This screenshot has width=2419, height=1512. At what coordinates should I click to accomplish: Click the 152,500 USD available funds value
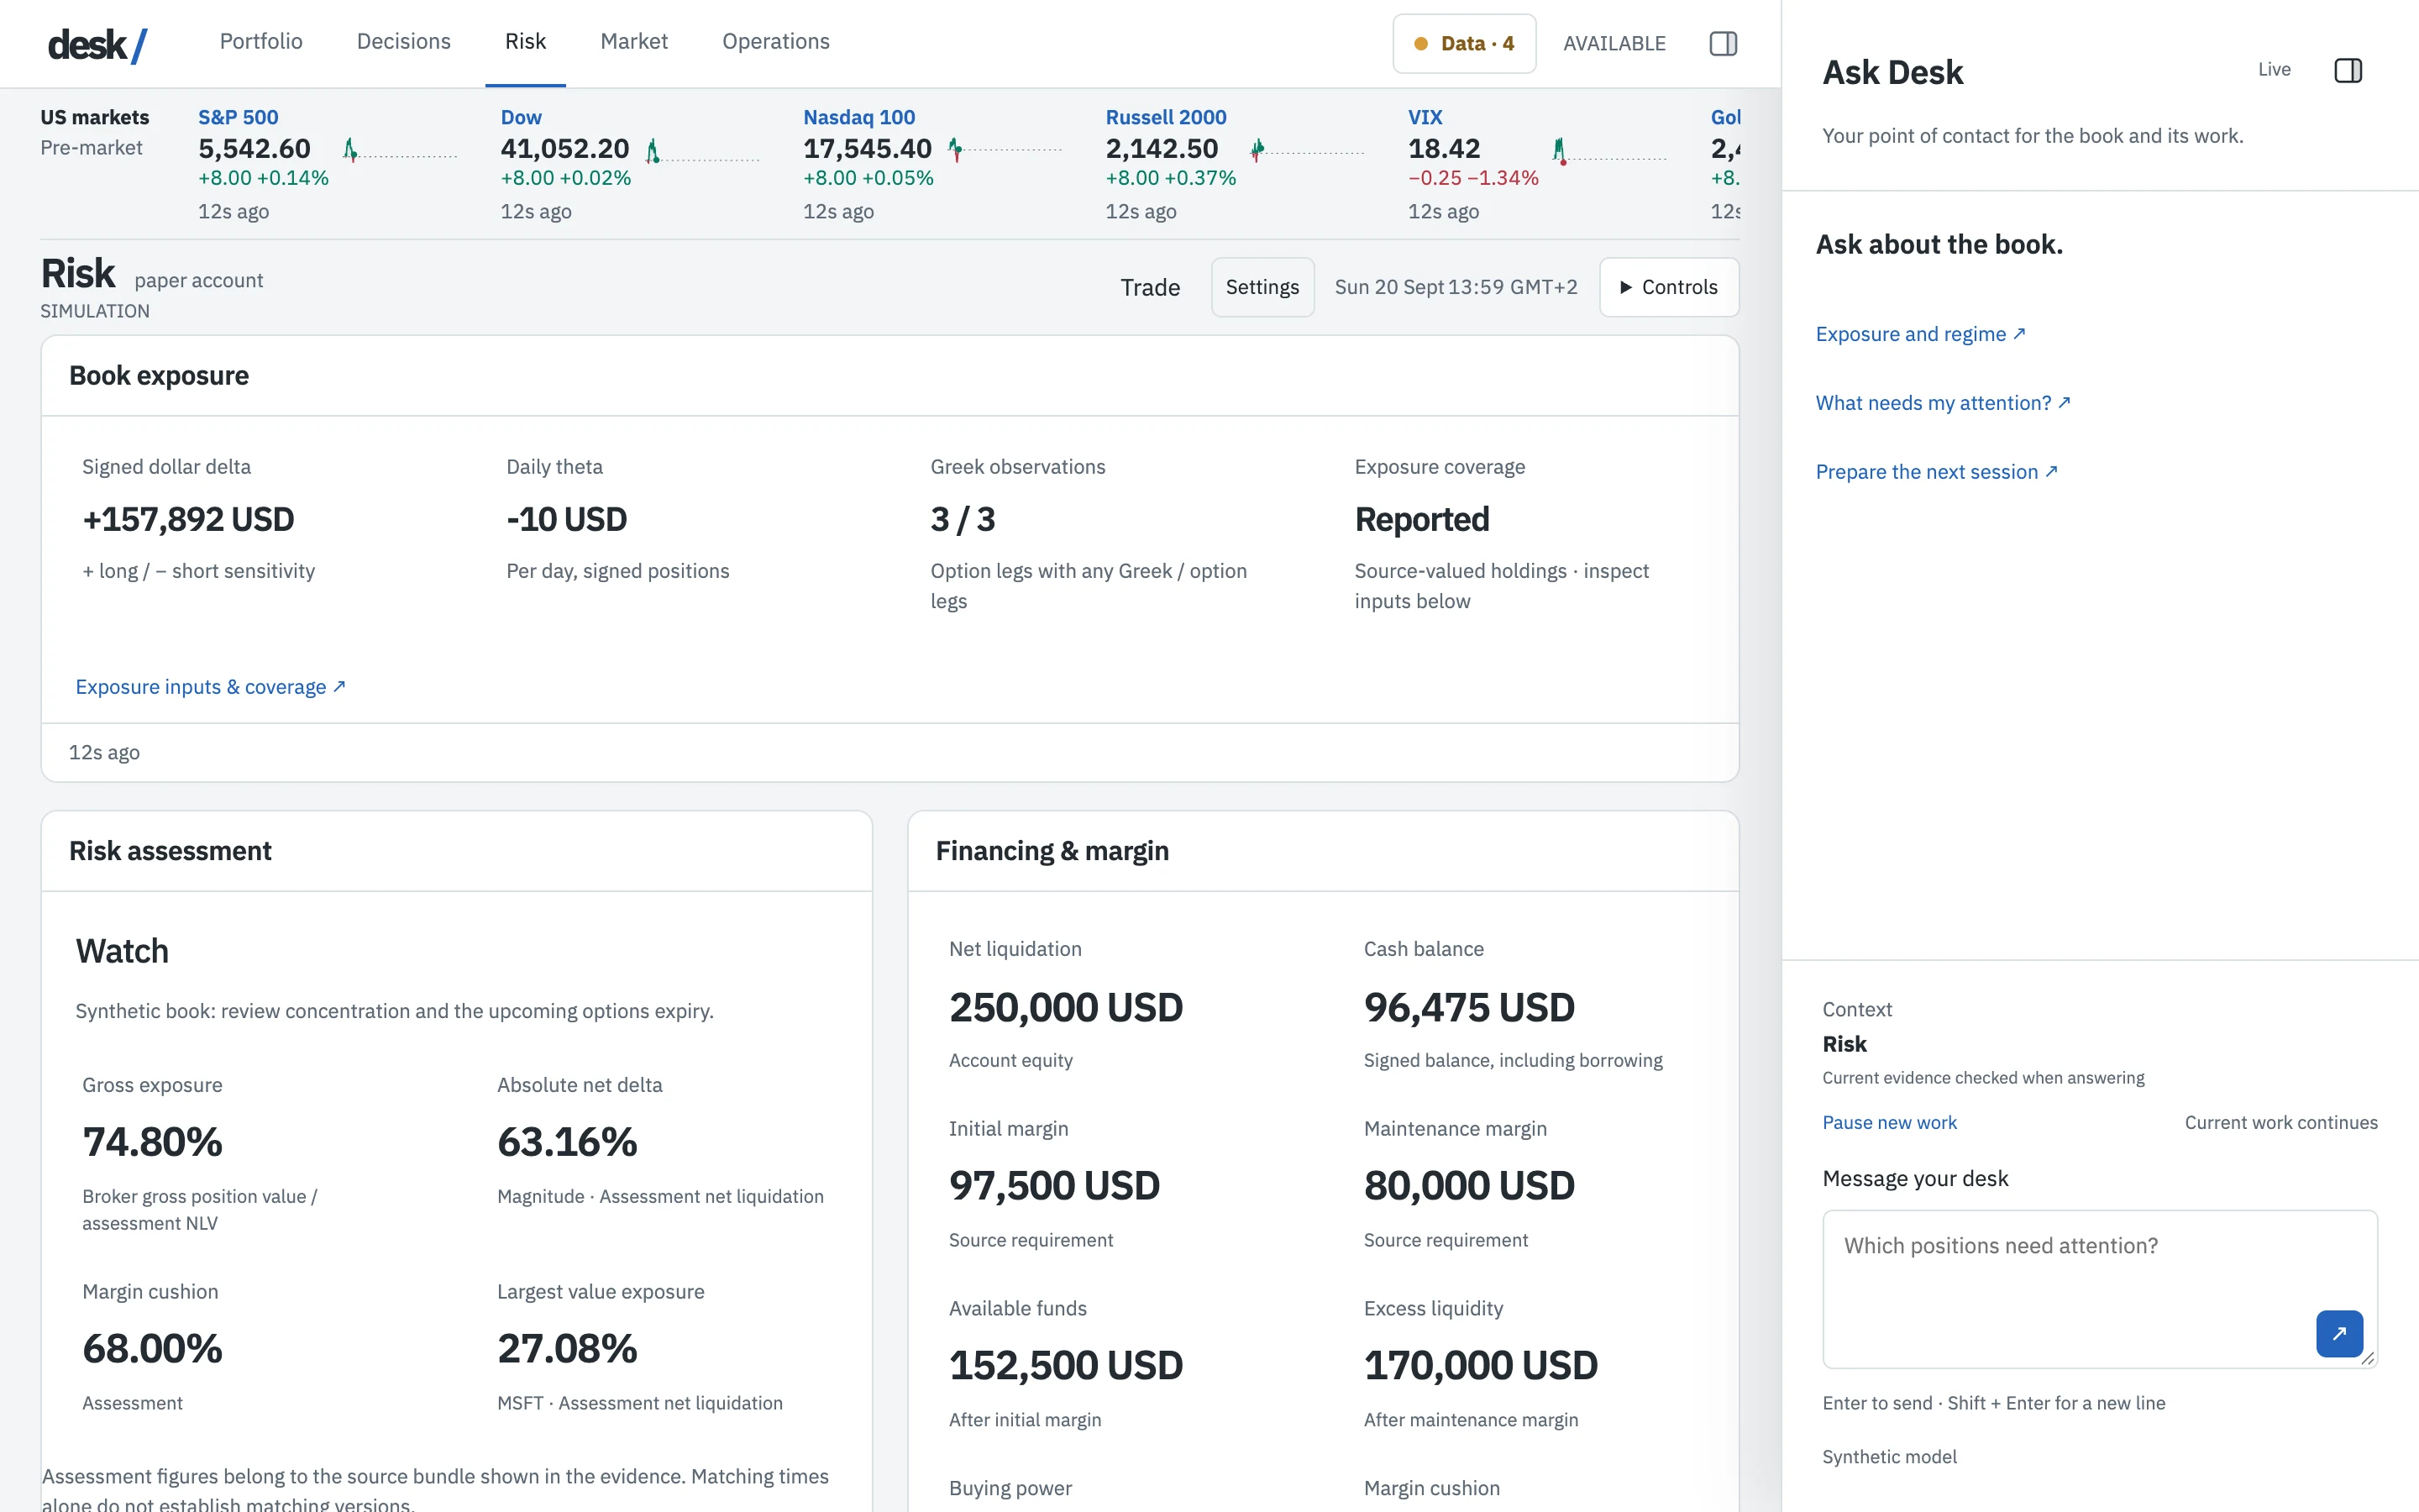[1066, 1366]
